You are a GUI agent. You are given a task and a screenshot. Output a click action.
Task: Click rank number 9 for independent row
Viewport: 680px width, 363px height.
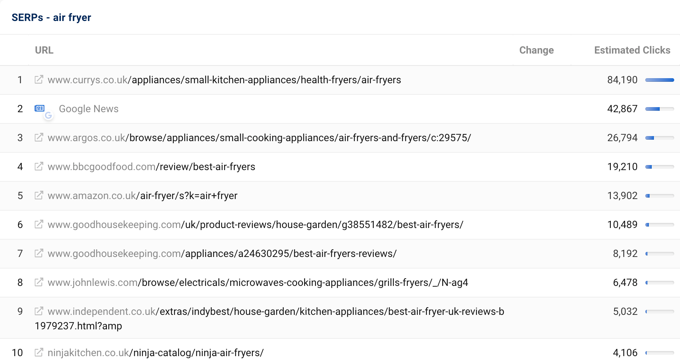pyautogui.click(x=20, y=311)
